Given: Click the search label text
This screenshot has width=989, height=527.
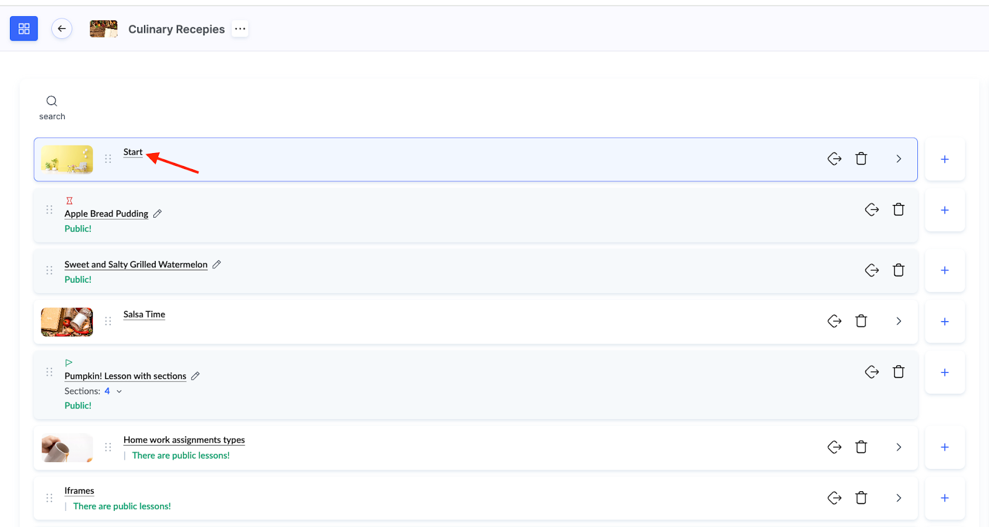Looking at the screenshot, I should point(52,117).
